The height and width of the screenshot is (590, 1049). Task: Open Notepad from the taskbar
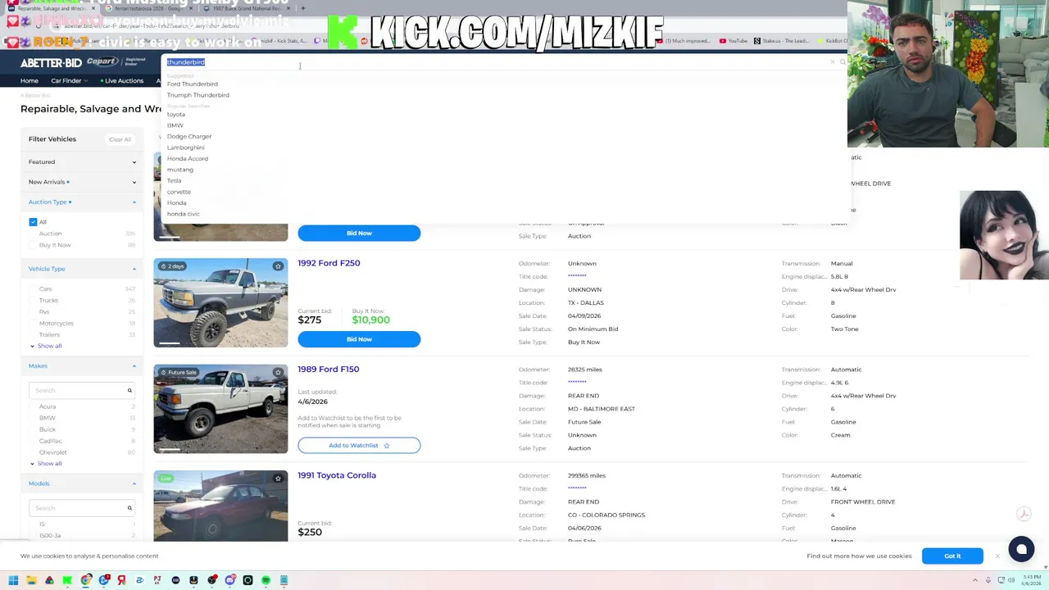pos(284,580)
